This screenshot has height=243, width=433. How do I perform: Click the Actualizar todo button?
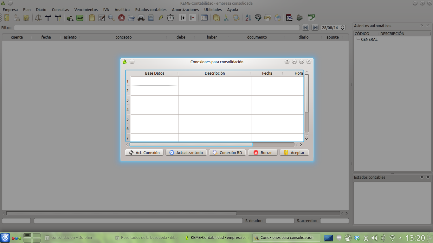coord(186,153)
